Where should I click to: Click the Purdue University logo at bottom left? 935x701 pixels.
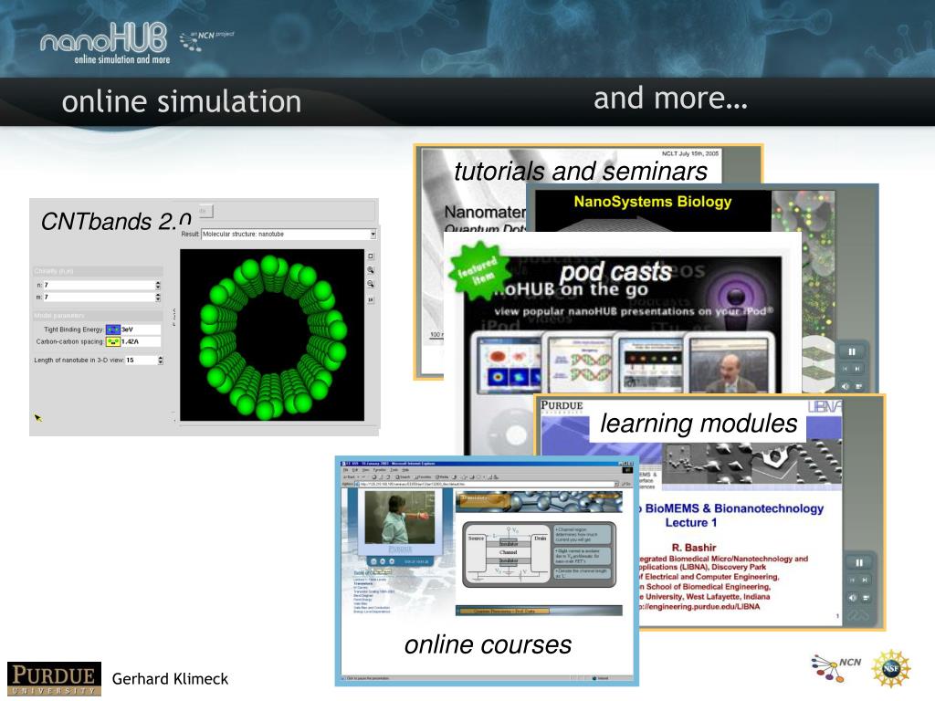(54, 678)
